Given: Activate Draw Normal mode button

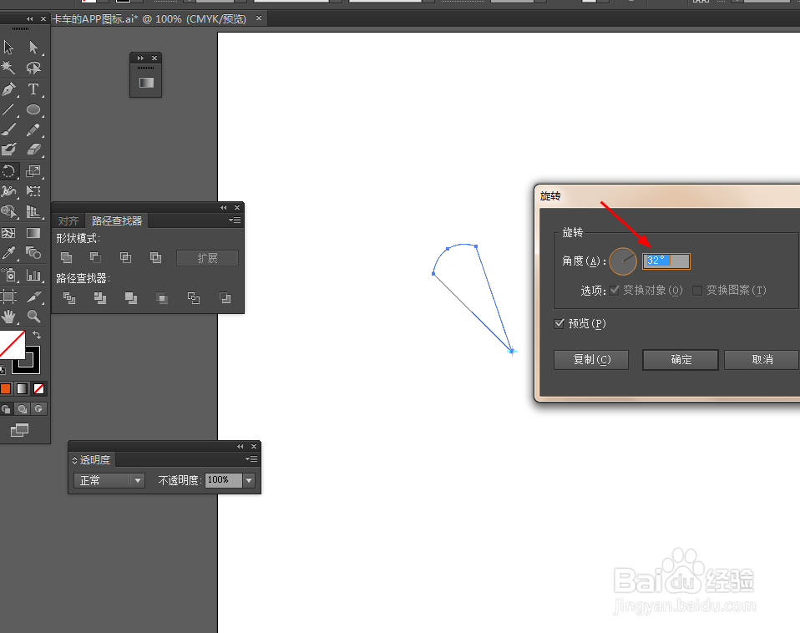Looking at the screenshot, I should (x=6, y=409).
